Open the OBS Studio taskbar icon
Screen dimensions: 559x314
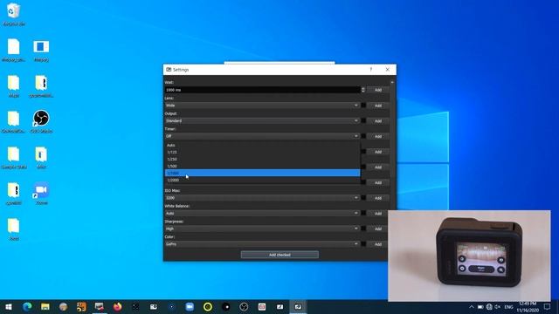pos(244,306)
